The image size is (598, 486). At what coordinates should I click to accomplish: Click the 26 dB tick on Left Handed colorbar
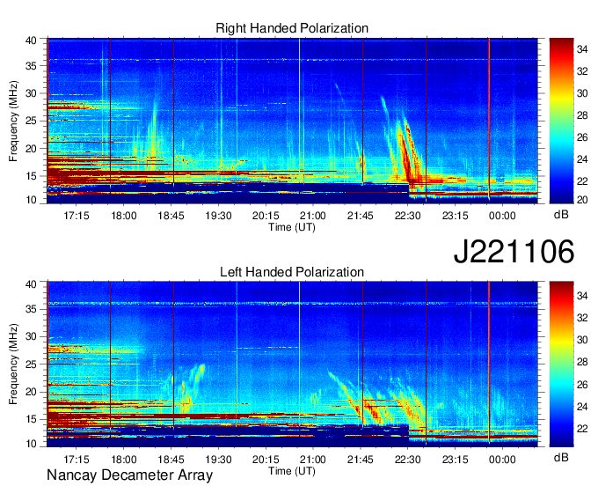pos(582,385)
